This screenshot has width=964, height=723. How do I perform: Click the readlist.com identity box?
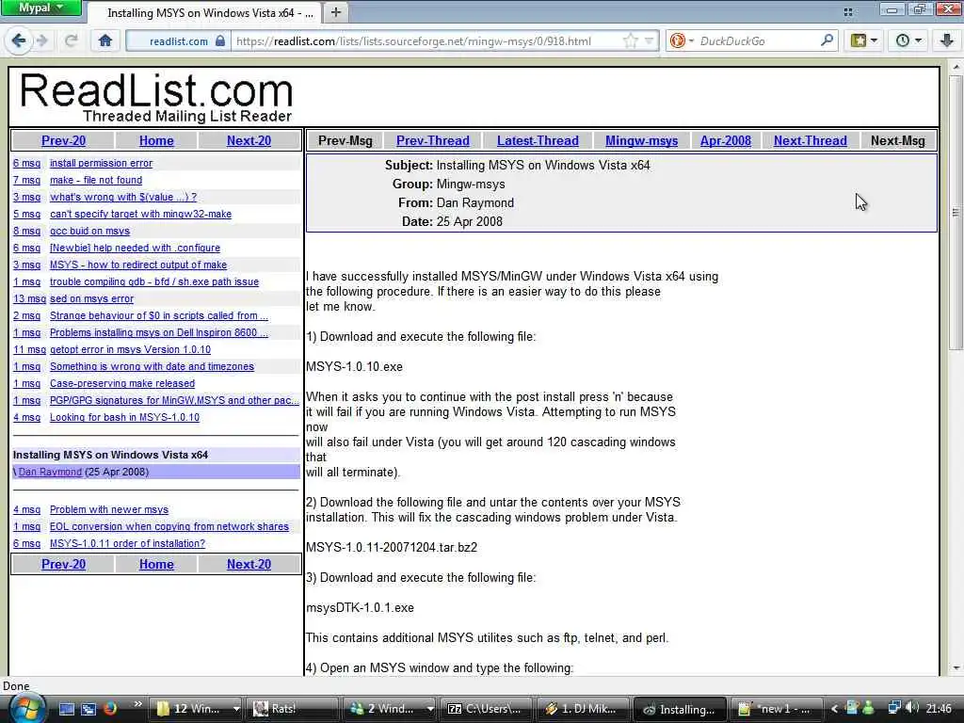click(x=178, y=41)
